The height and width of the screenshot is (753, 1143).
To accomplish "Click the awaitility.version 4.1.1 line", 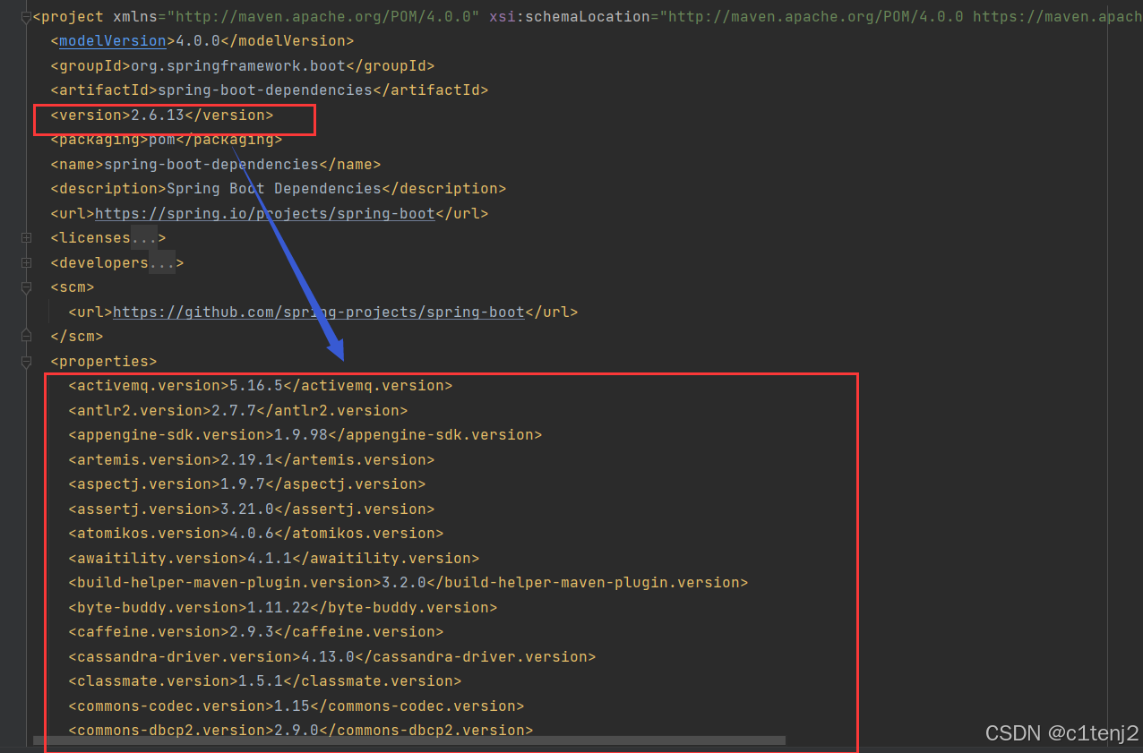I will click(x=274, y=559).
